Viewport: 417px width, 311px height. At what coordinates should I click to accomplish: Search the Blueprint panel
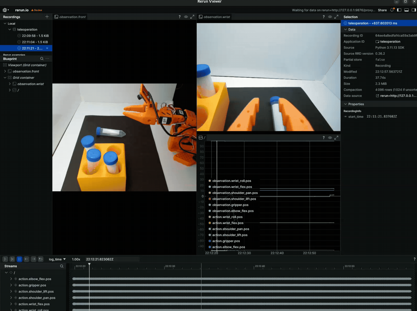[42, 59]
